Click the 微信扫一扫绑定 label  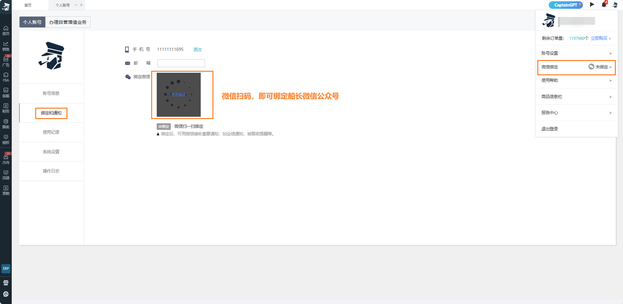189,127
